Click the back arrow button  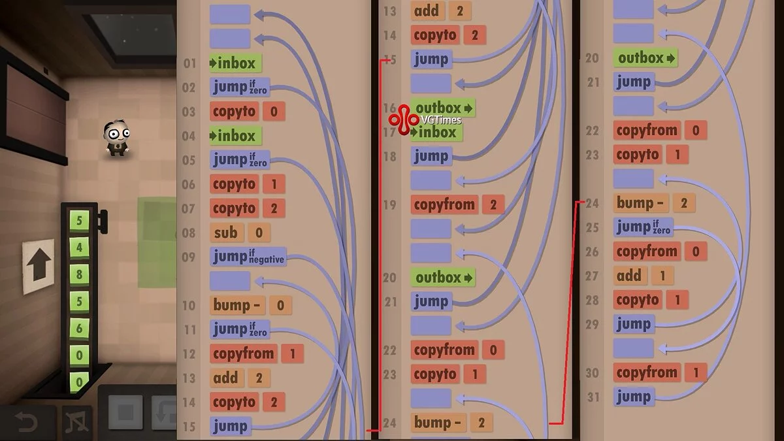tap(27, 421)
